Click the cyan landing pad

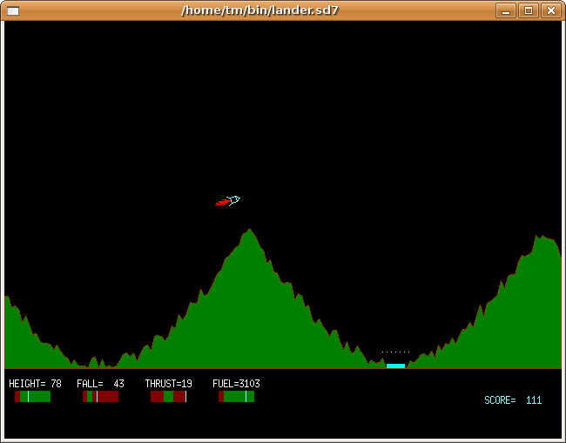coord(395,366)
